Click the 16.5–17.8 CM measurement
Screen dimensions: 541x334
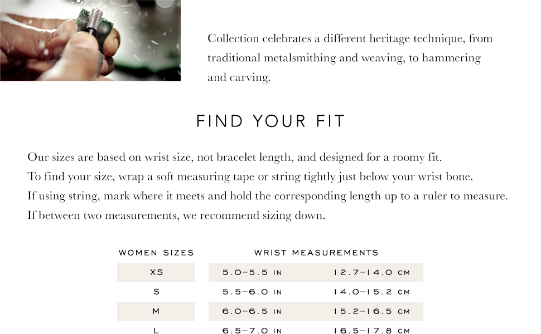[x=371, y=330]
